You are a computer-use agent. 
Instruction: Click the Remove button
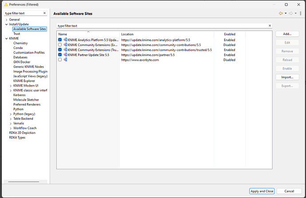(287, 51)
